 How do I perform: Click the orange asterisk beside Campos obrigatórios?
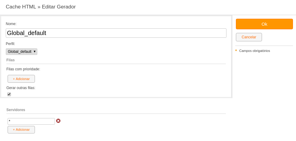click(x=236, y=50)
